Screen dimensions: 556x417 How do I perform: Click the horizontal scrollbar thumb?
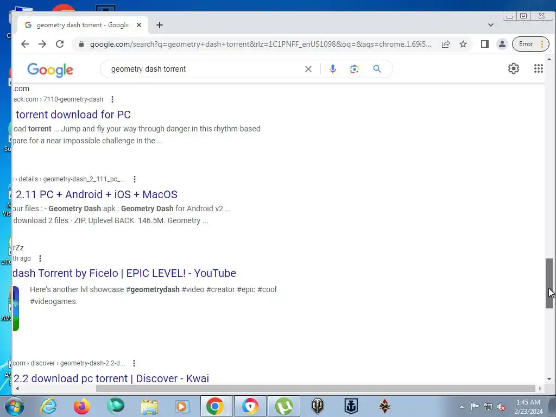[315, 388]
